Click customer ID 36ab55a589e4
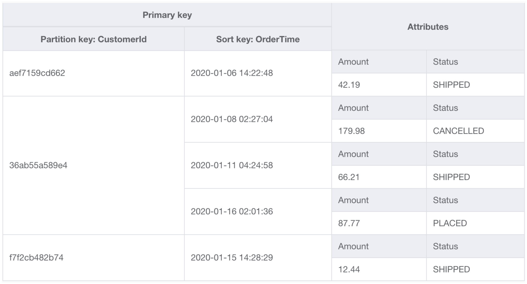 click(x=38, y=165)
